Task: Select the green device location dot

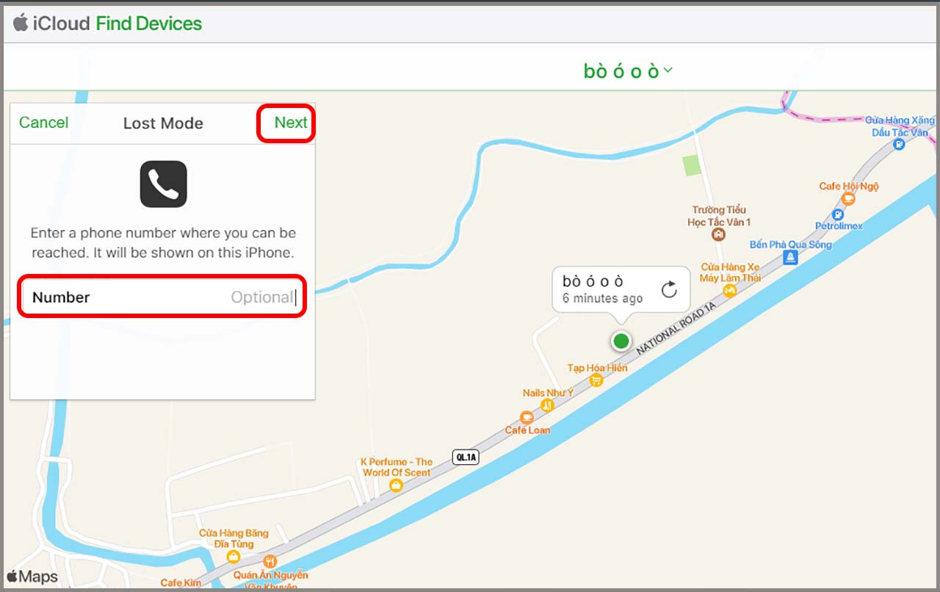Action: coord(621,341)
